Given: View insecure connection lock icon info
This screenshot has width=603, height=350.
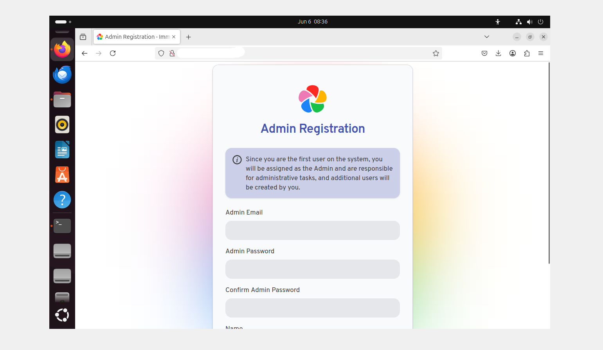Looking at the screenshot, I should pyautogui.click(x=172, y=53).
